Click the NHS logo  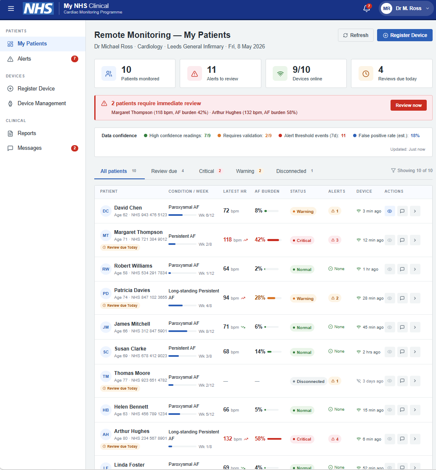coord(38,8)
